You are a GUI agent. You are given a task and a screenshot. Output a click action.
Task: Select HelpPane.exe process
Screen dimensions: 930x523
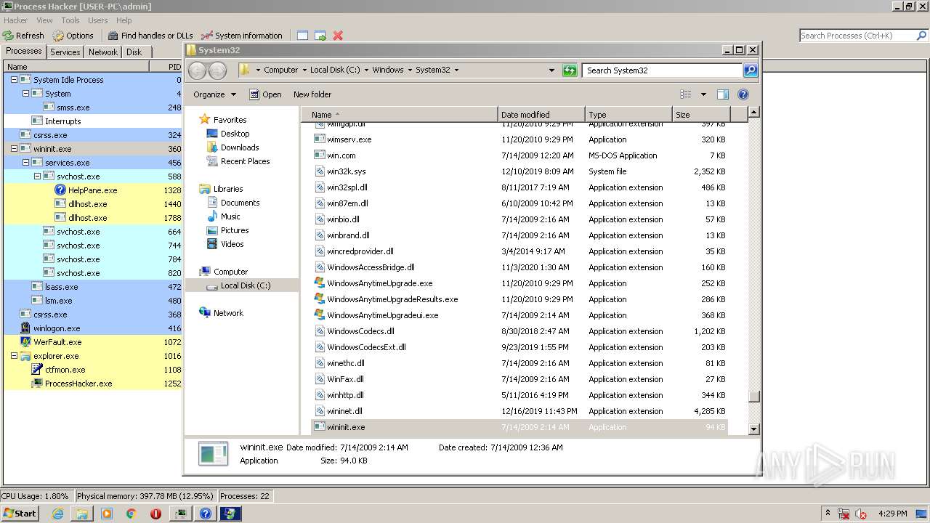tap(93, 190)
